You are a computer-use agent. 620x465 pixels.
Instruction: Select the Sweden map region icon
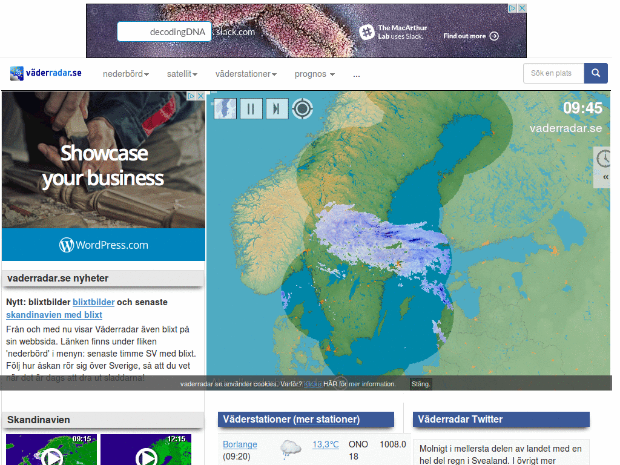pyautogui.click(x=225, y=108)
